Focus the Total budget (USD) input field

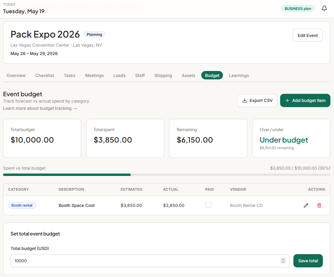pos(150,261)
